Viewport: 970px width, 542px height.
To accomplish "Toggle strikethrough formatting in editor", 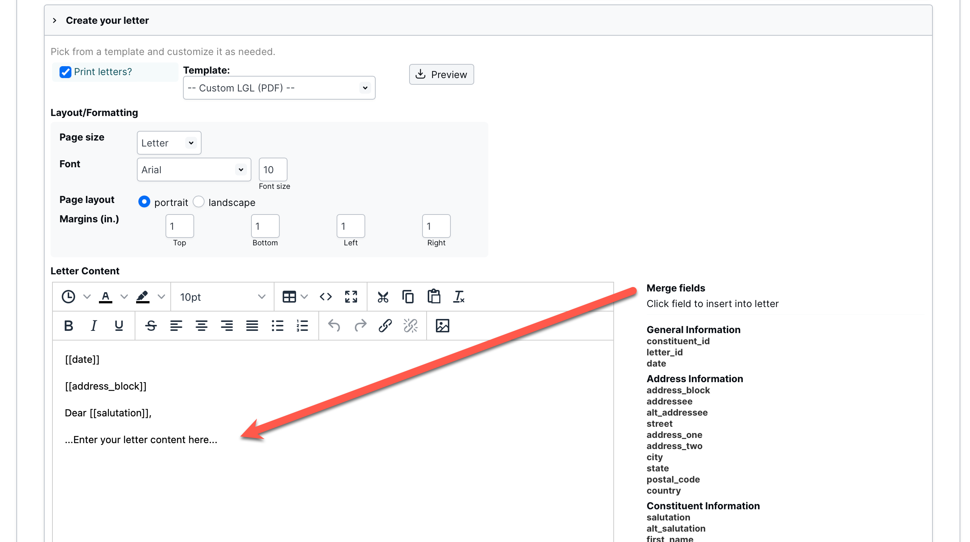I will pyautogui.click(x=151, y=326).
